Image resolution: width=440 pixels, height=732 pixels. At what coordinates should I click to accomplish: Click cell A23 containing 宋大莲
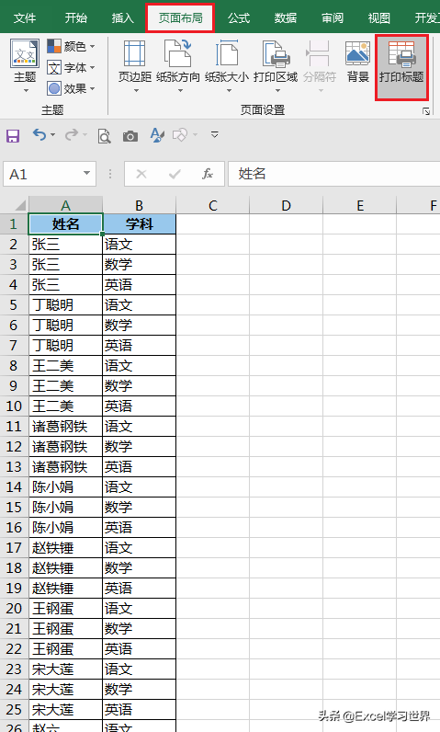pyautogui.click(x=66, y=669)
